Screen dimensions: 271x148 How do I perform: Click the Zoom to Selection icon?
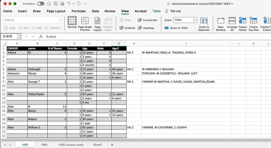204,21
